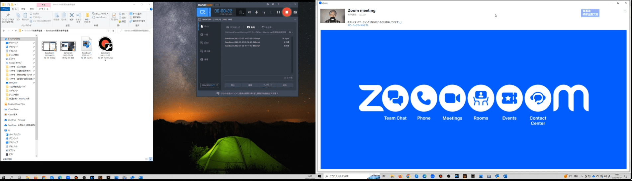Click Bandicam text overlay T icon
The image size is (632, 181).
click(x=271, y=12)
